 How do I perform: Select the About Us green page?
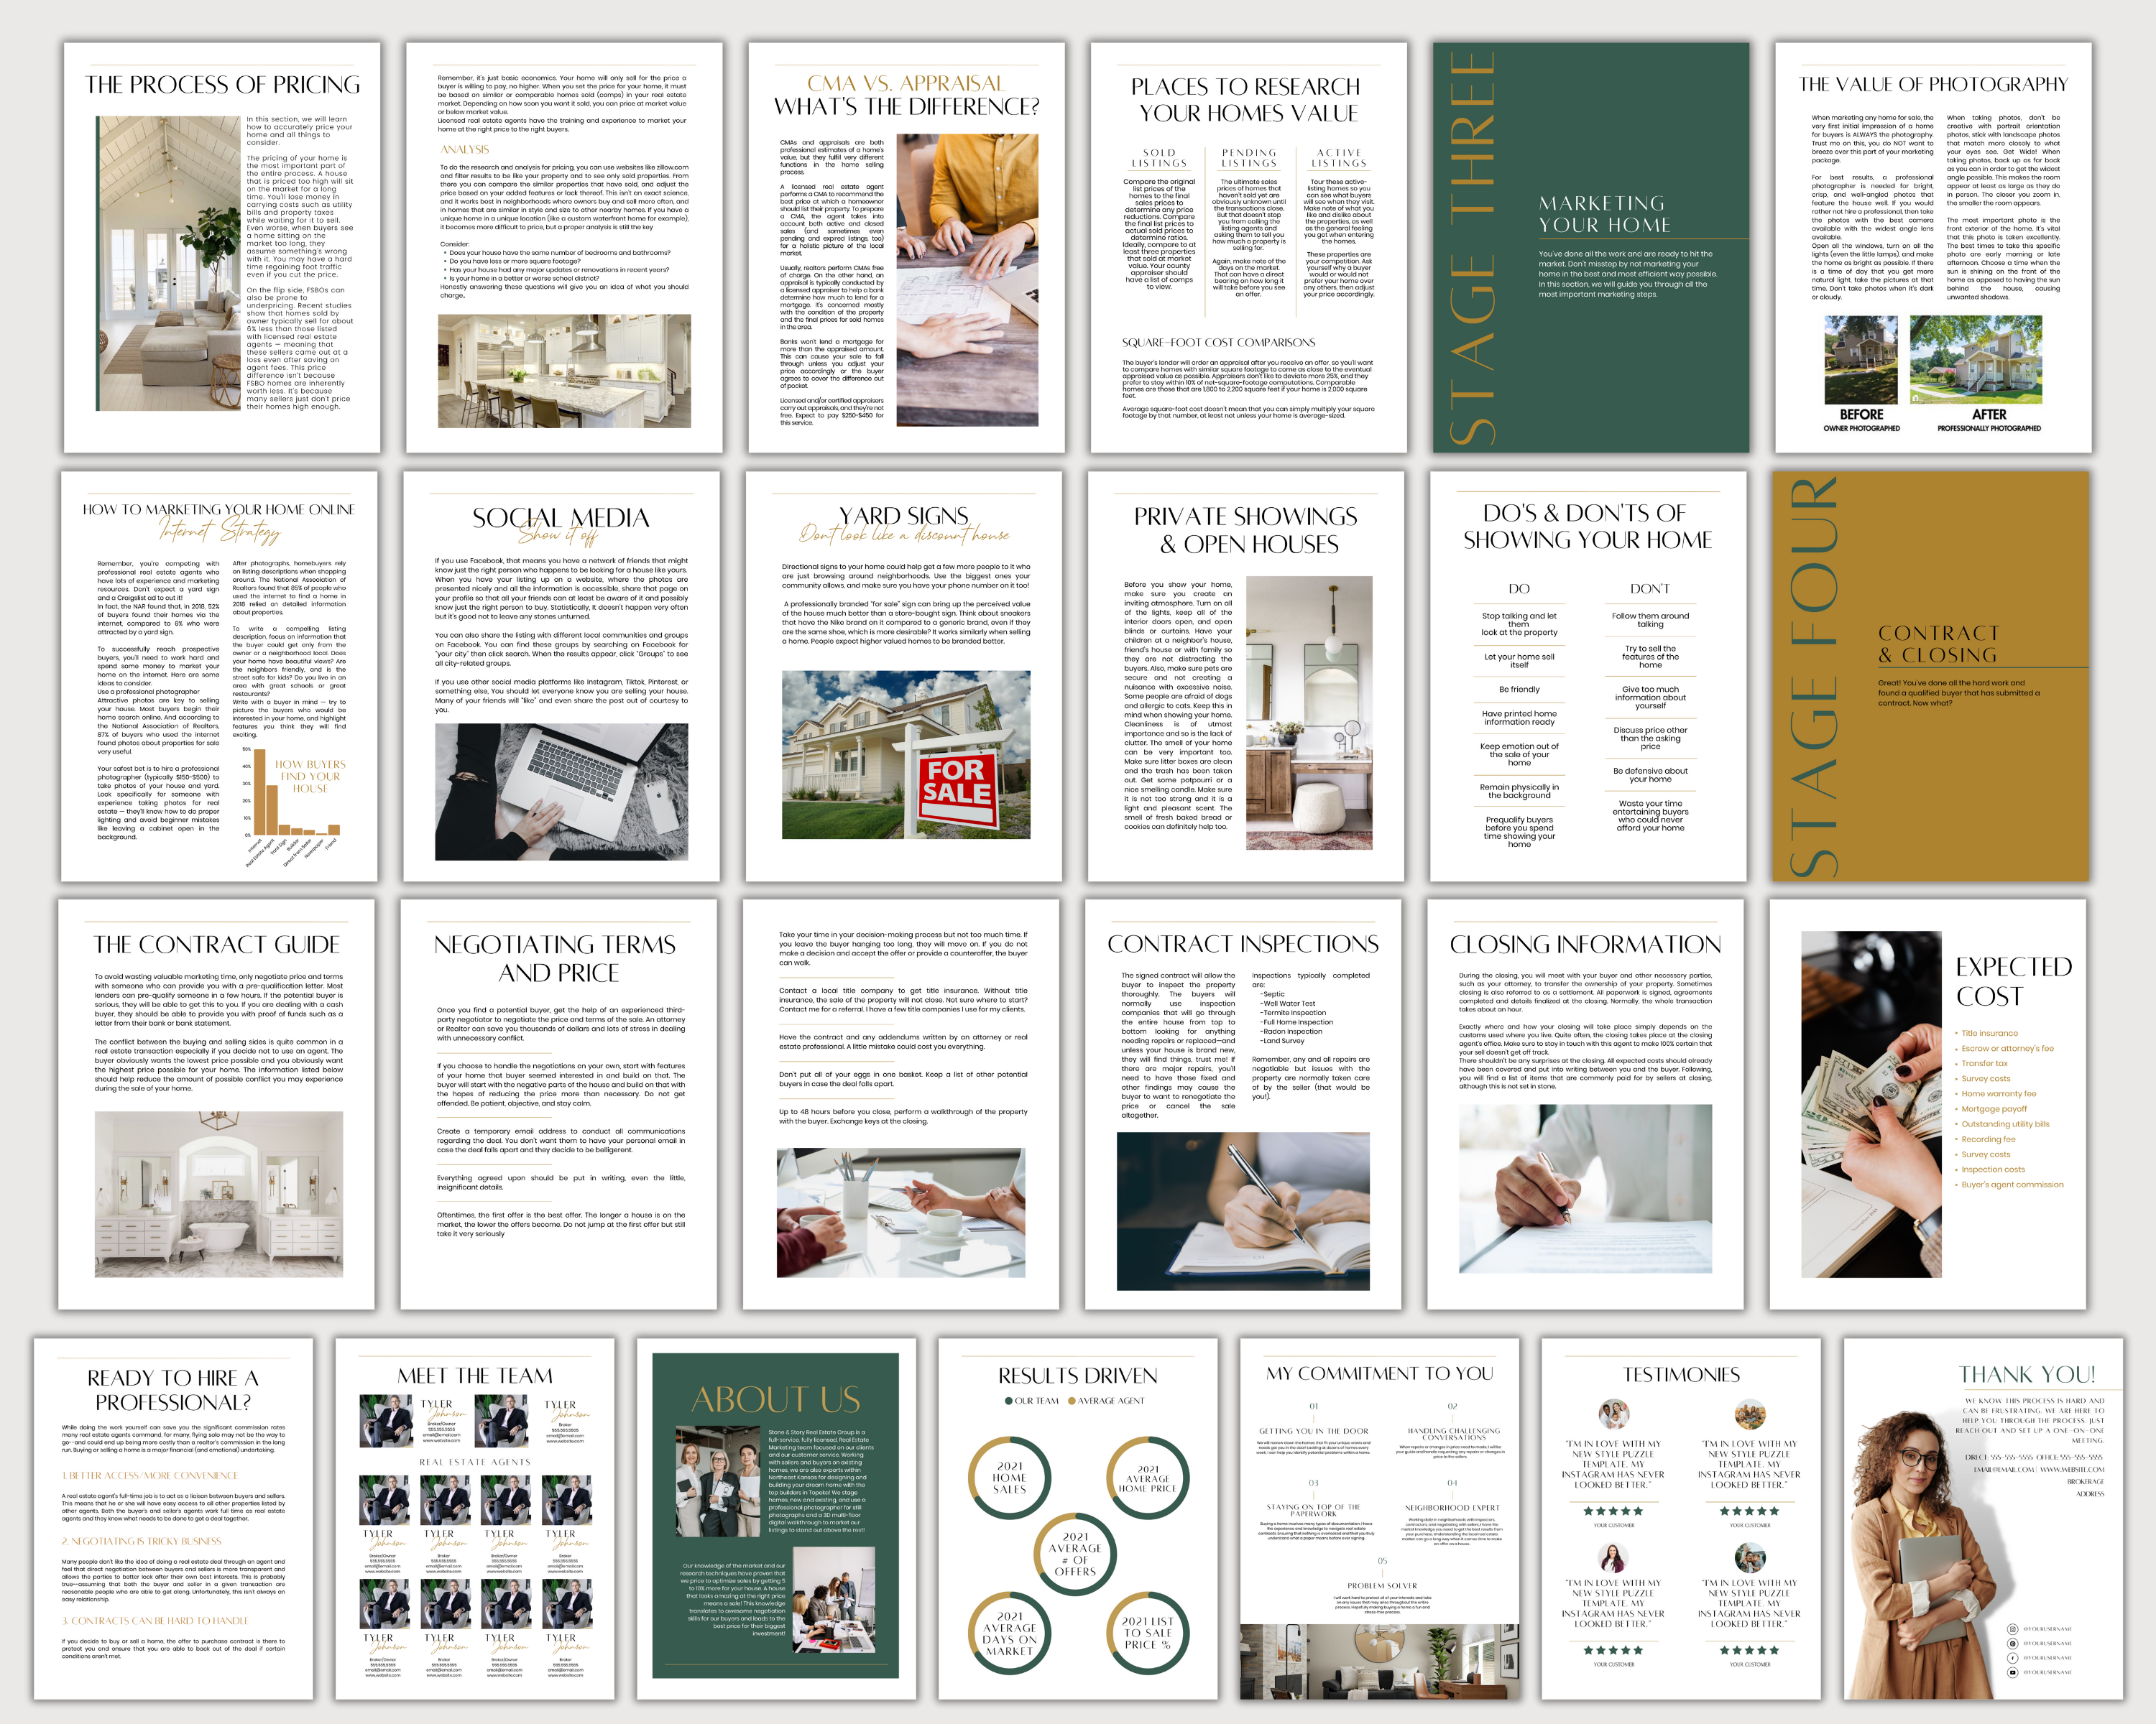coord(776,1517)
